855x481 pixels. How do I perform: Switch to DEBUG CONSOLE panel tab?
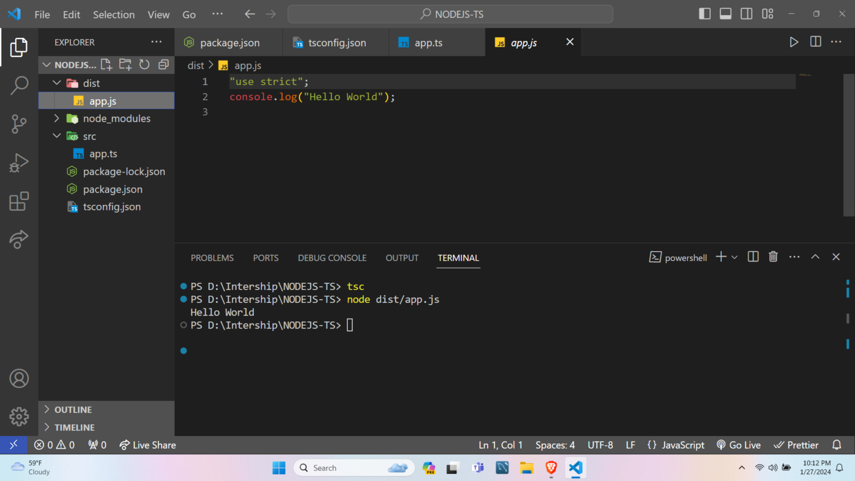[332, 258]
